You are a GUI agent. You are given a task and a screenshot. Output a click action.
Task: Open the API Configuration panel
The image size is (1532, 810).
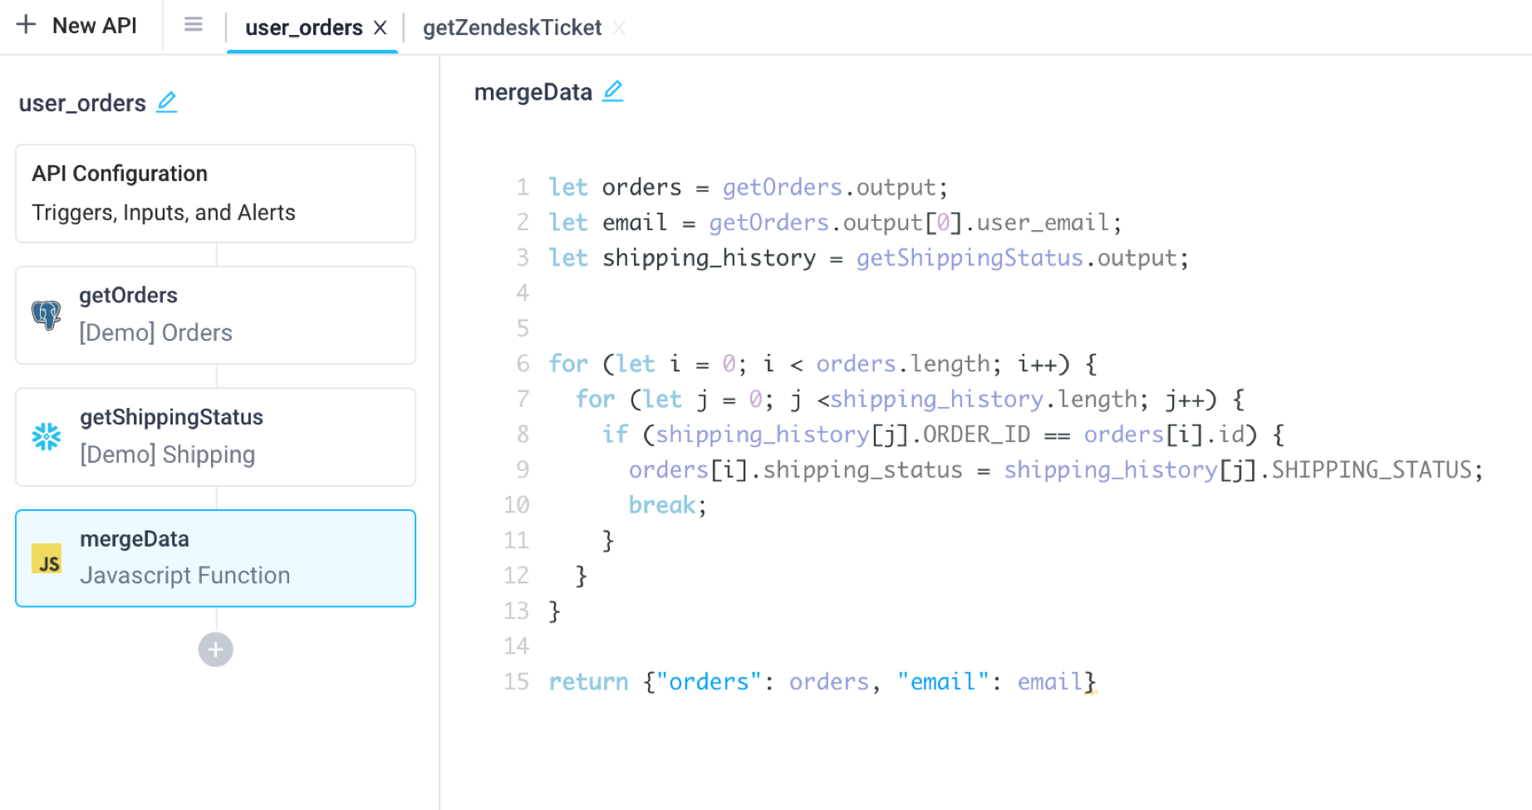click(214, 193)
